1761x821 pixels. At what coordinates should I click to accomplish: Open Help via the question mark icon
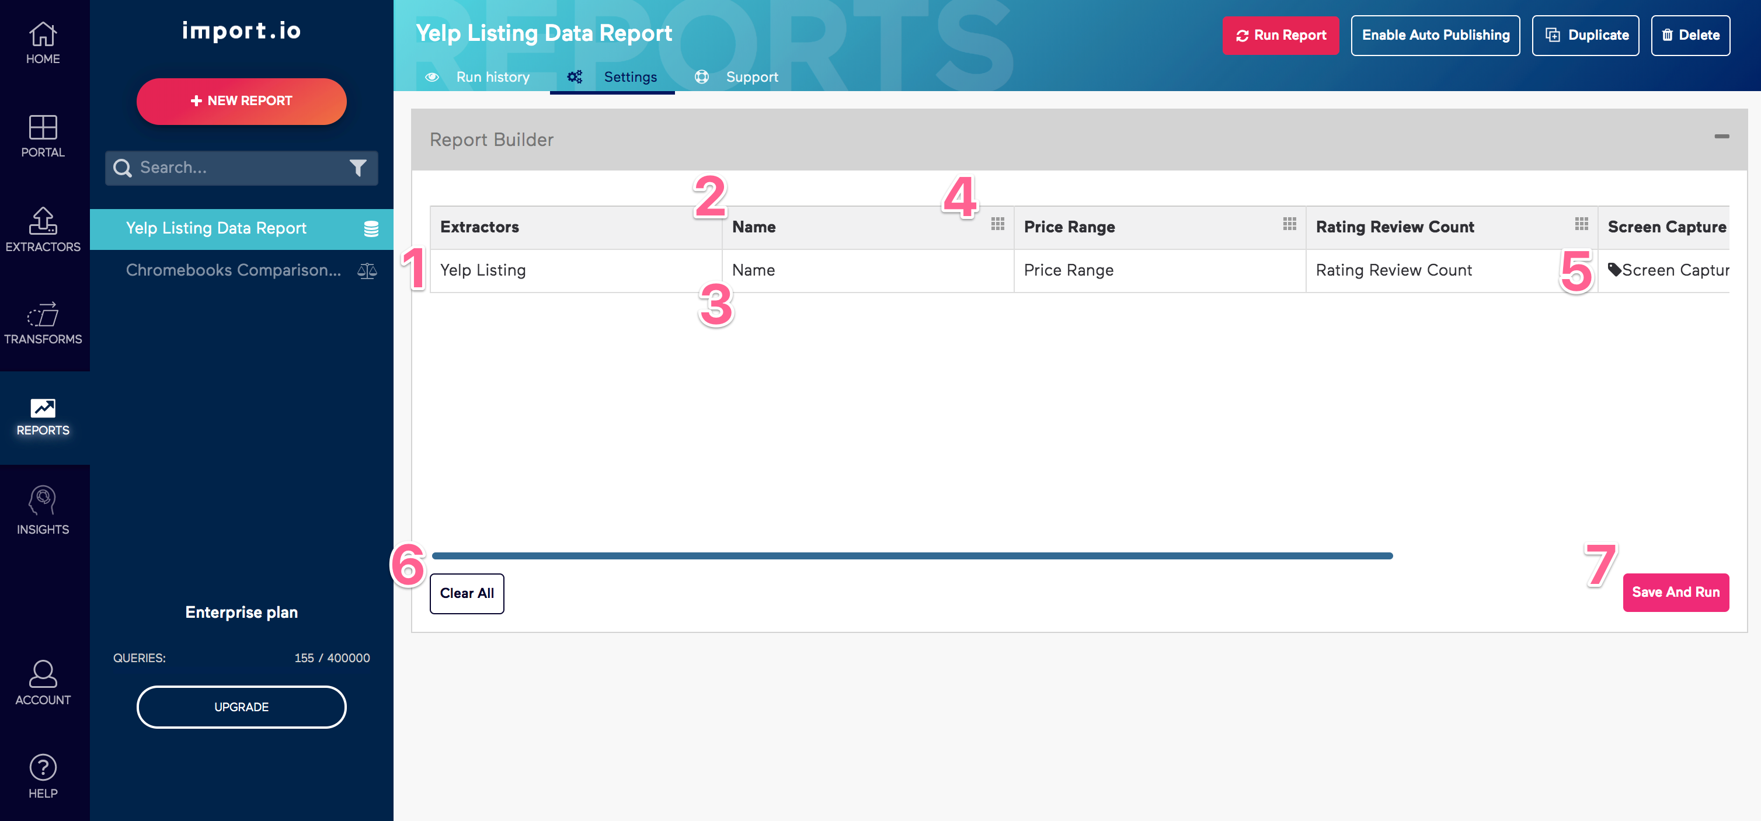[43, 768]
